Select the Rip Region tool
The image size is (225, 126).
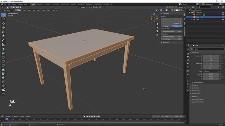point(3,94)
